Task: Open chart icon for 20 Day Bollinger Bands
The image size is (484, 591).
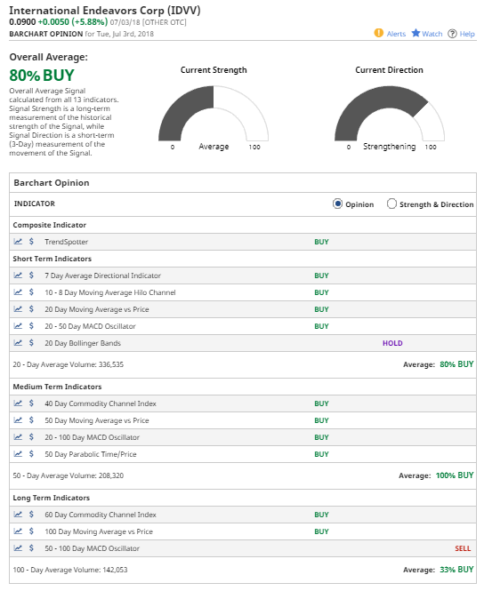Action: (18, 343)
